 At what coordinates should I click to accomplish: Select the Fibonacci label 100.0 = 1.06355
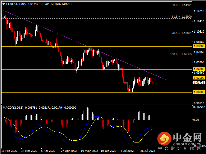181,54
